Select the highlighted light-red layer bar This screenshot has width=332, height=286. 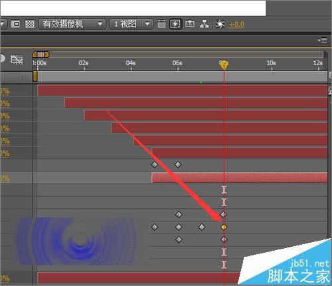tap(240, 178)
